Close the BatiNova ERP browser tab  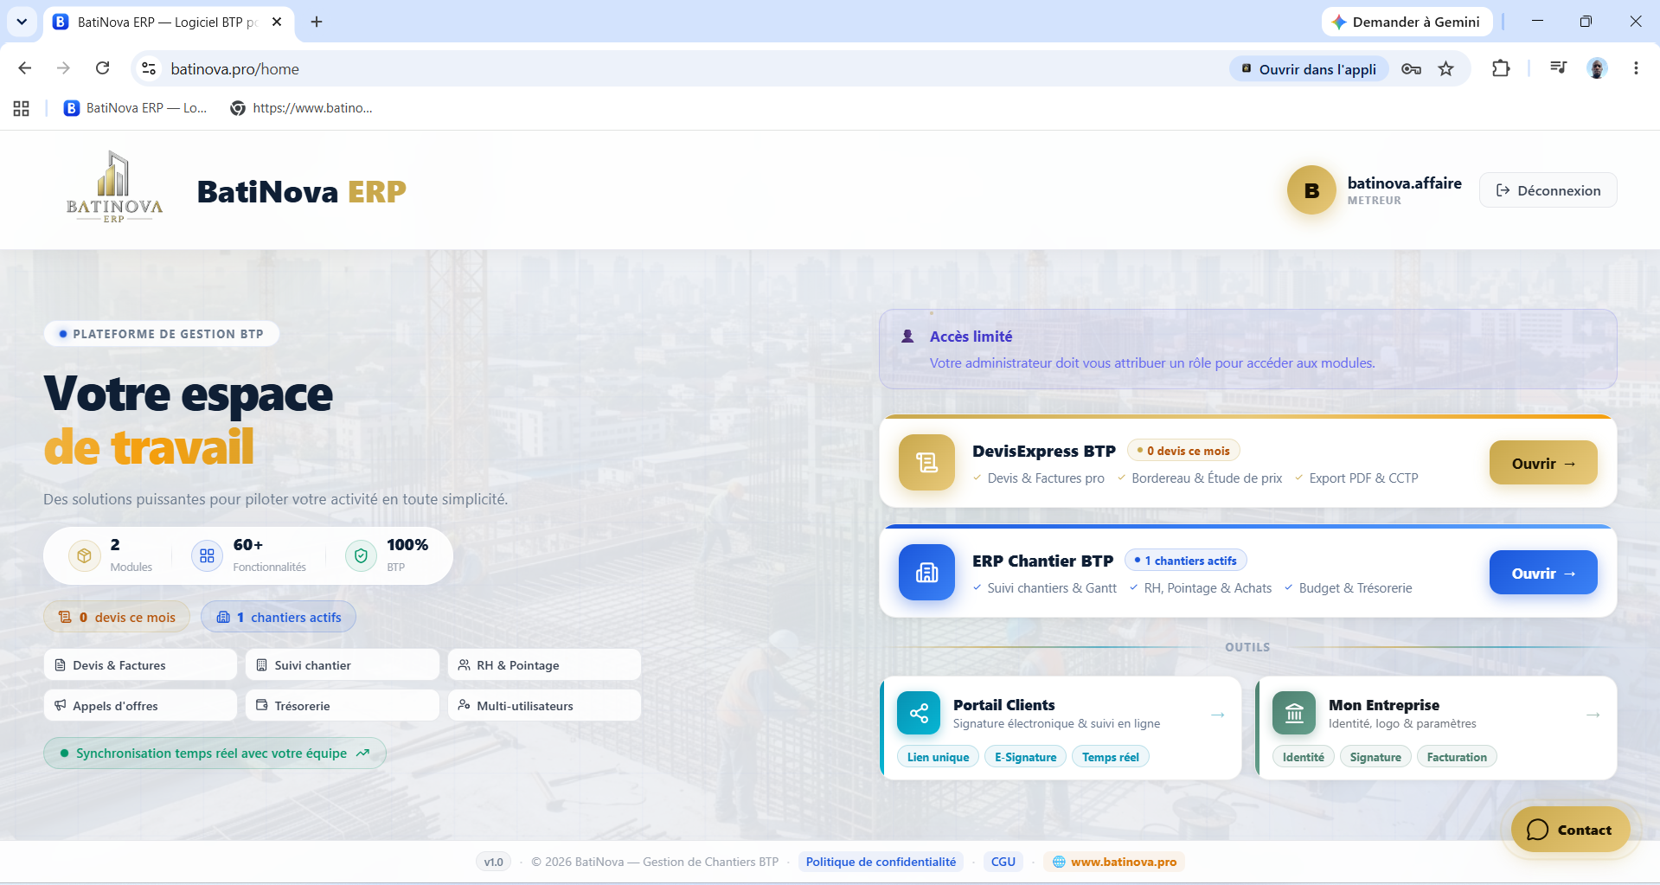(277, 22)
